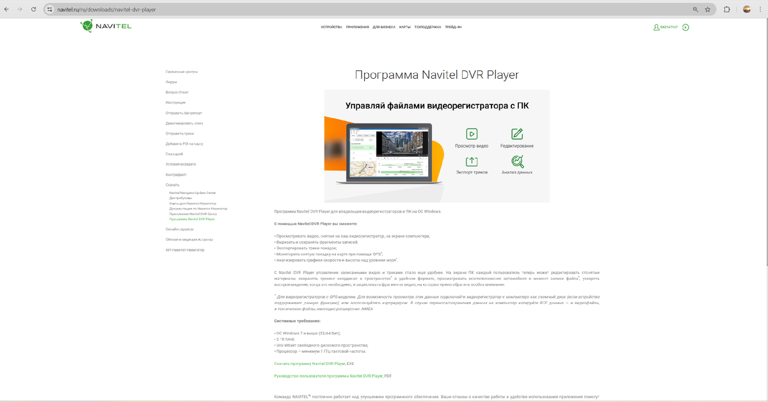The image size is (768, 402).
Task: Click the EK2167167 account name
Action: tap(669, 28)
